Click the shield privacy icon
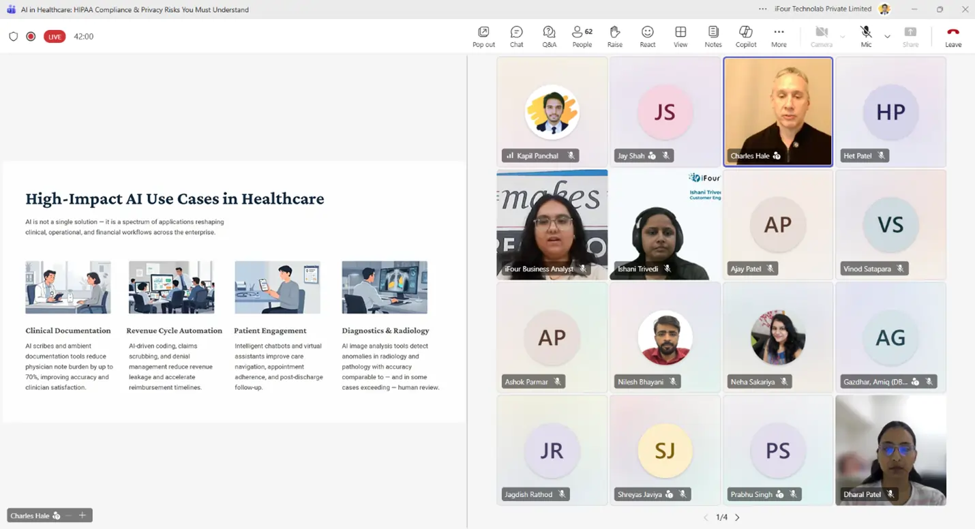975x529 pixels. (x=13, y=37)
